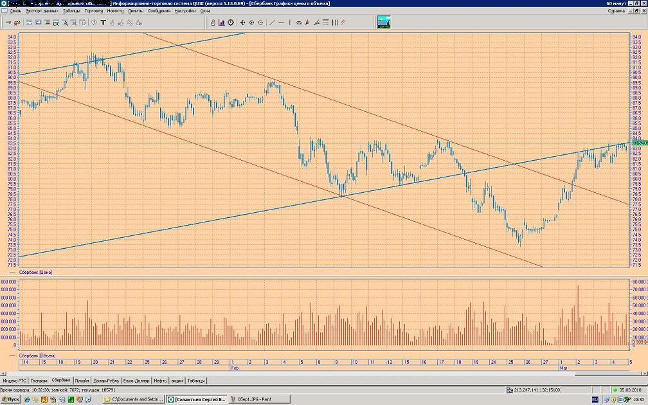The height and width of the screenshot is (405, 648).
Task: Switch to the Газпром tab
Action: (x=39, y=381)
